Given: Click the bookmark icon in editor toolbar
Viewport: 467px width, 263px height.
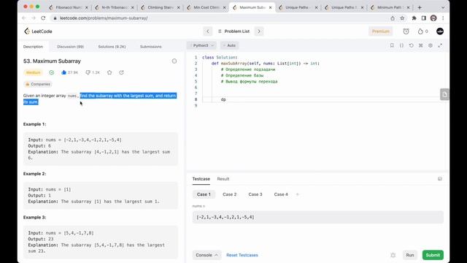Looking at the screenshot, I should (392, 45).
